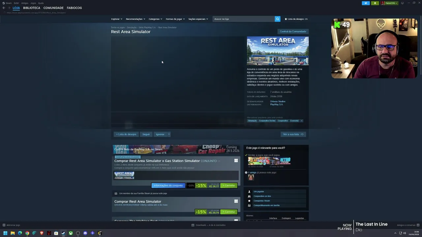The image size is (422, 237).
Task: Click the store search magnifier button
Action: tap(278, 19)
